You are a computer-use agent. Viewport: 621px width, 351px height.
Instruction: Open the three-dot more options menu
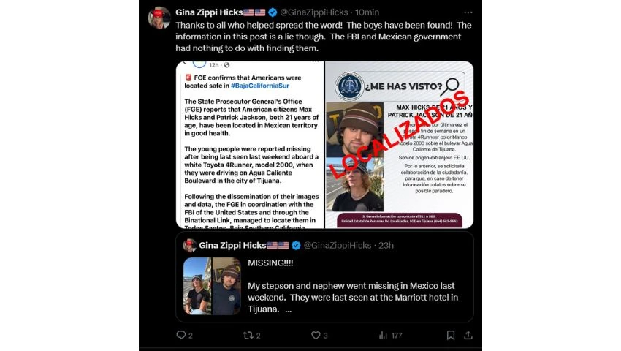(x=468, y=12)
